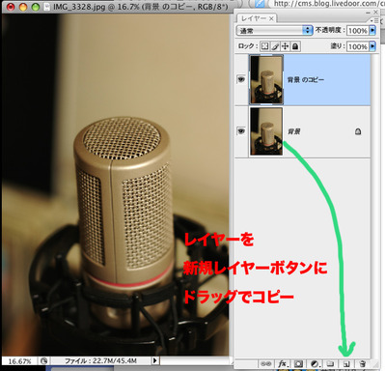Click the new layer button
The height and width of the screenshot is (371, 385).
(346, 364)
